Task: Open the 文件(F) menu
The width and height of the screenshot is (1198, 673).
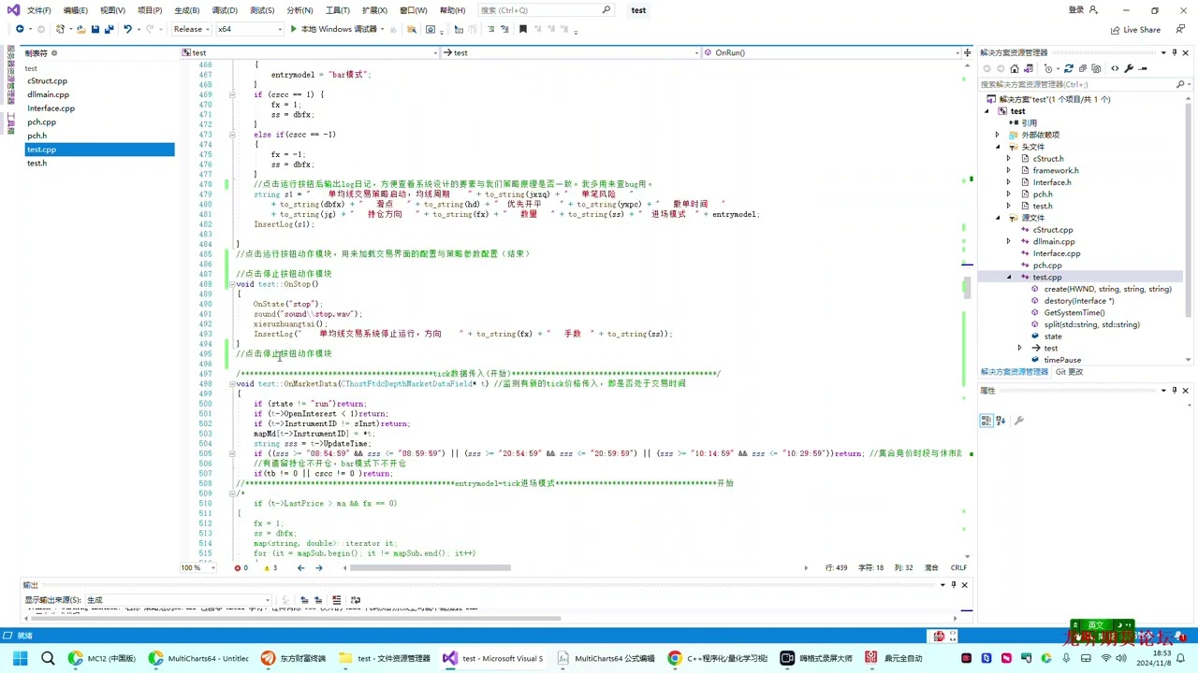Action: point(39,10)
